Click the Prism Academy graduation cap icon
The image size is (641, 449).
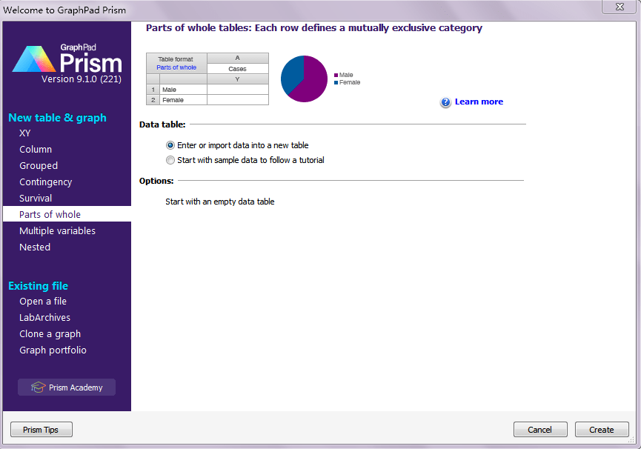tap(38, 388)
